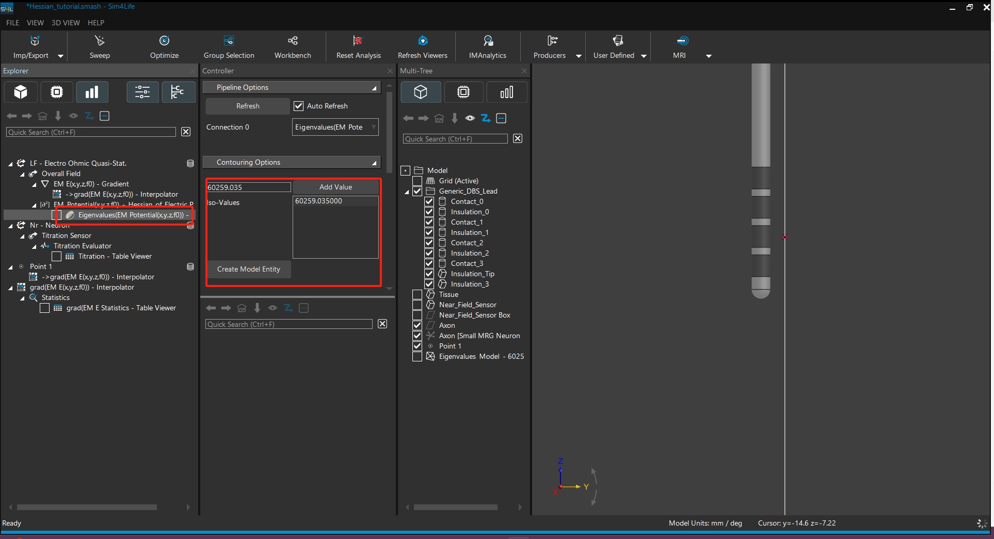Viewport: 994px width, 539px height.
Task: Open the Workbench tool
Action: click(293, 41)
